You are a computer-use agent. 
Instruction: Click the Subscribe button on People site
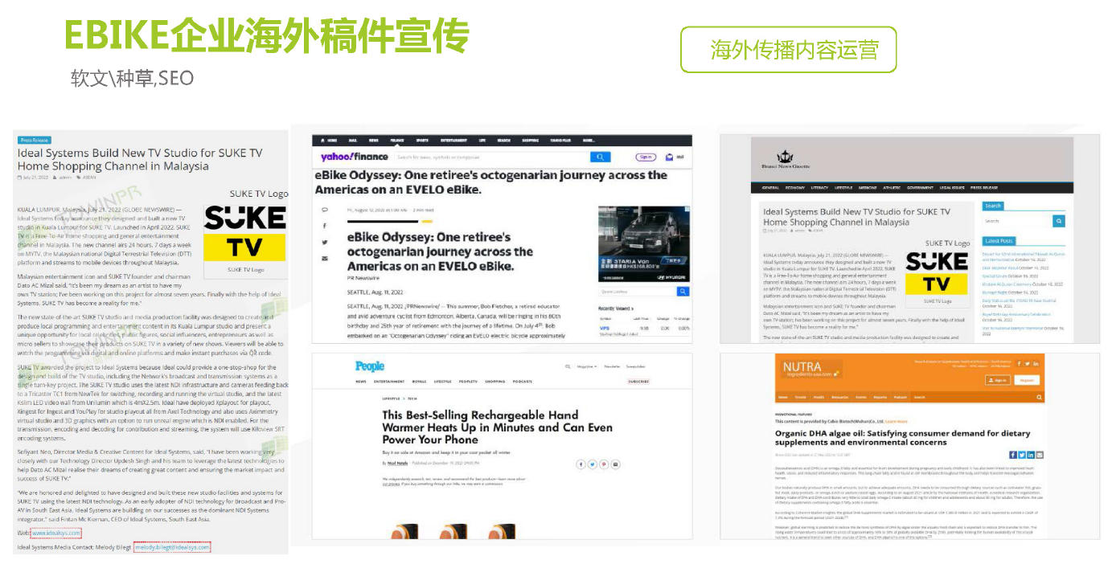638,381
